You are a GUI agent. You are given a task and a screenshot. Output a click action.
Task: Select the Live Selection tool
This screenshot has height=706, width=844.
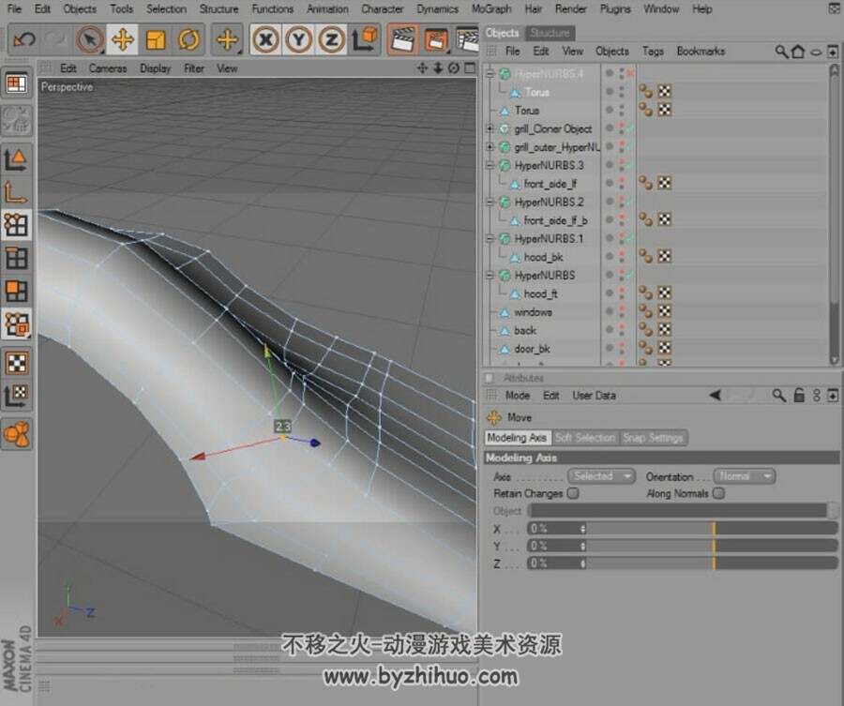[x=90, y=39]
